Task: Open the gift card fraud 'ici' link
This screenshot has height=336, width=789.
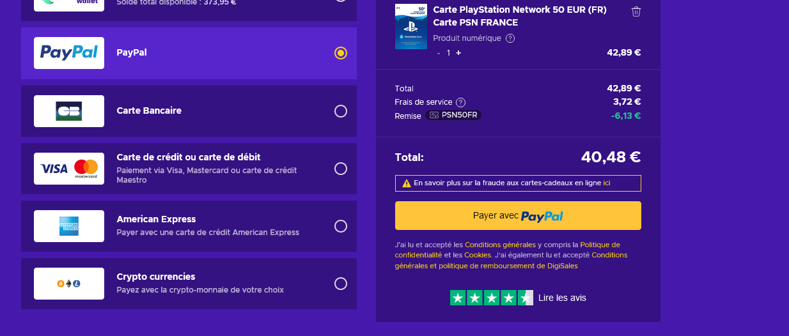Action: (x=607, y=183)
